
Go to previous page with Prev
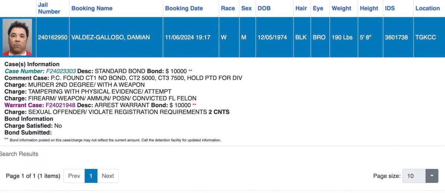coord(74,176)
